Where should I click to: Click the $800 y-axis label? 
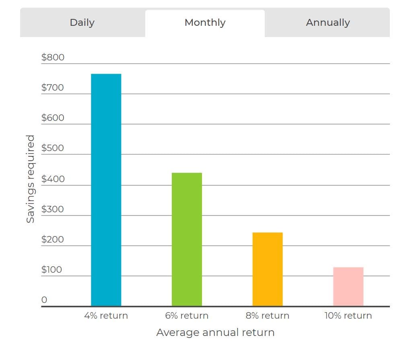coord(53,57)
